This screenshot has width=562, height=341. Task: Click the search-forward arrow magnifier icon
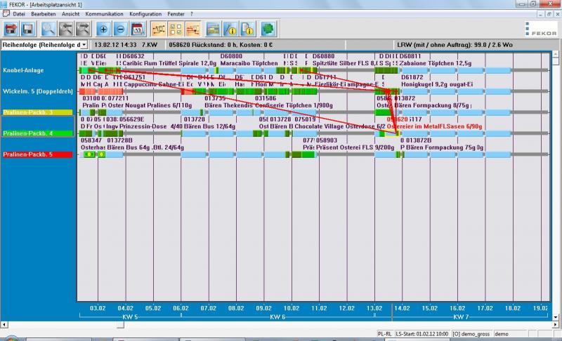pyautogui.click(x=83, y=29)
